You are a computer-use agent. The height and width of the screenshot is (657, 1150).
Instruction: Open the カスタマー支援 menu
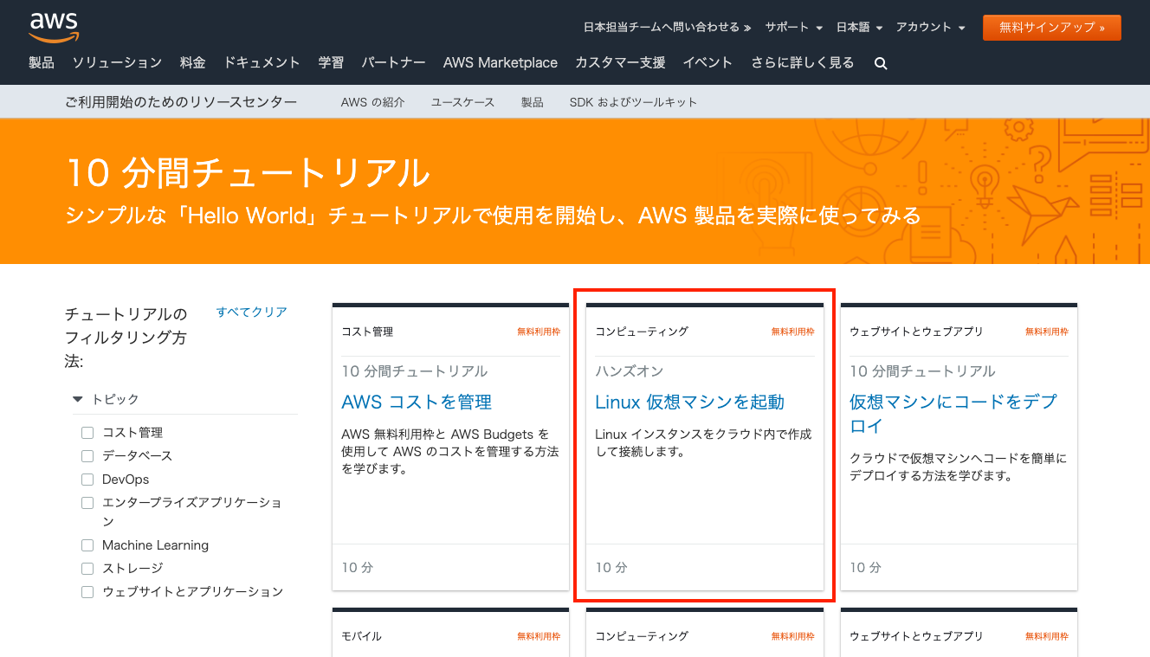tap(620, 62)
